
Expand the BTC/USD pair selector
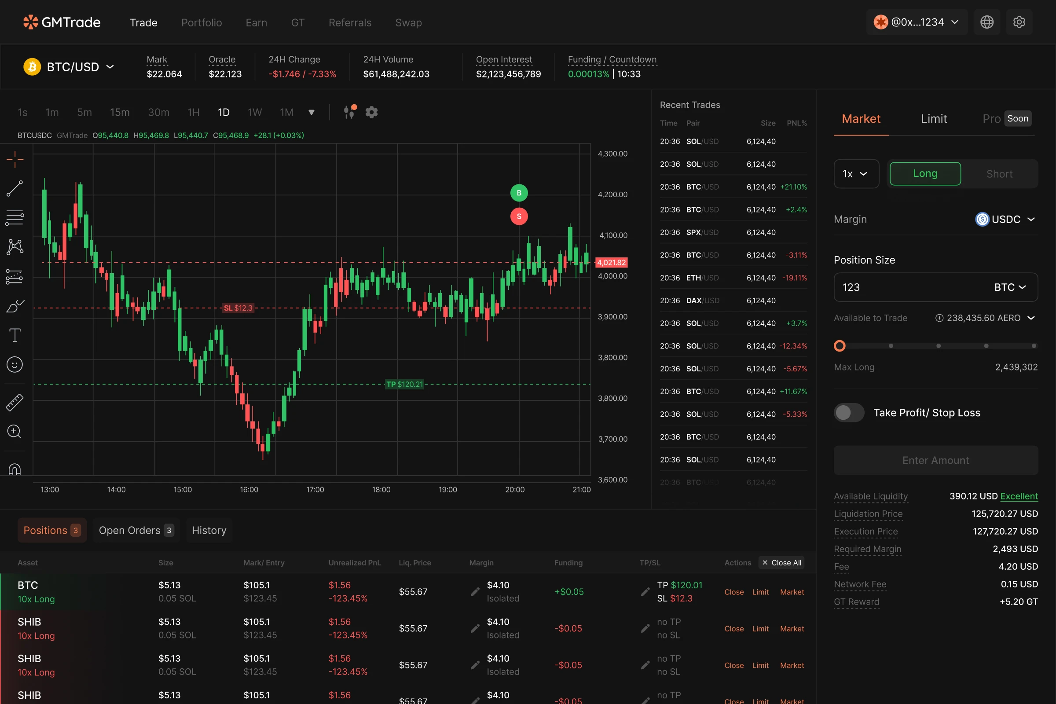[70, 67]
